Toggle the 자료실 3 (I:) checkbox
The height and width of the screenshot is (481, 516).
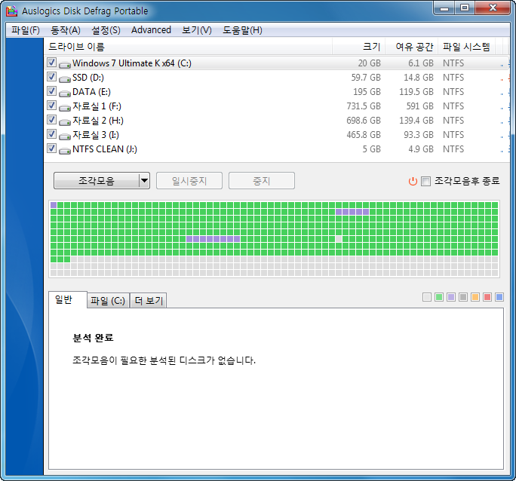(x=51, y=133)
